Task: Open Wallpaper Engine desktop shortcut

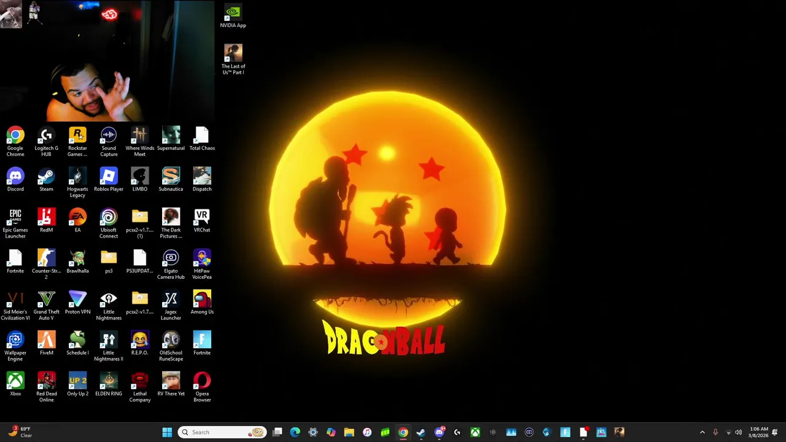Action: pyautogui.click(x=15, y=346)
